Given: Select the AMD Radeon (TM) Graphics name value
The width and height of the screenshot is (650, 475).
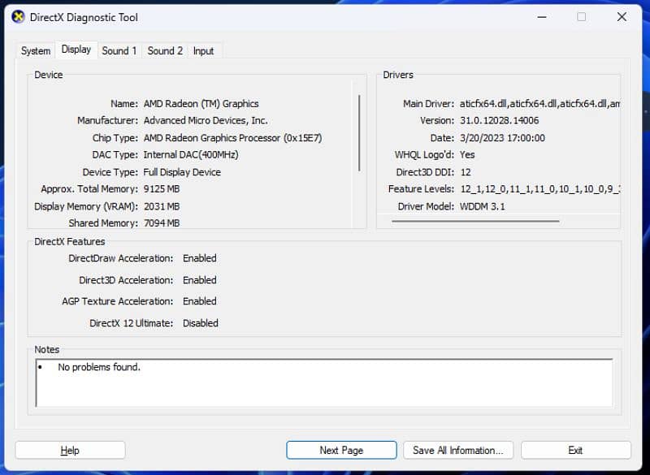Looking at the screenshot, I should 201,104.
